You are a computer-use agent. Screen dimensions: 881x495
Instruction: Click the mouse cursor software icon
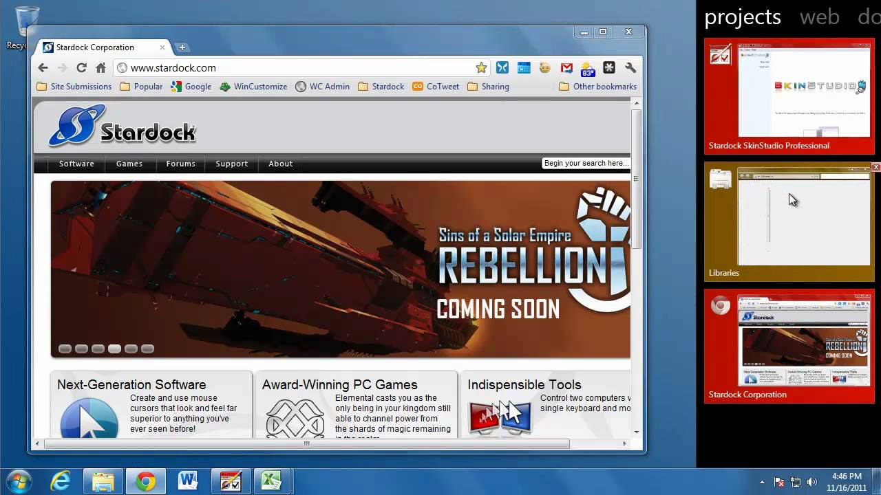click(89, 417)
